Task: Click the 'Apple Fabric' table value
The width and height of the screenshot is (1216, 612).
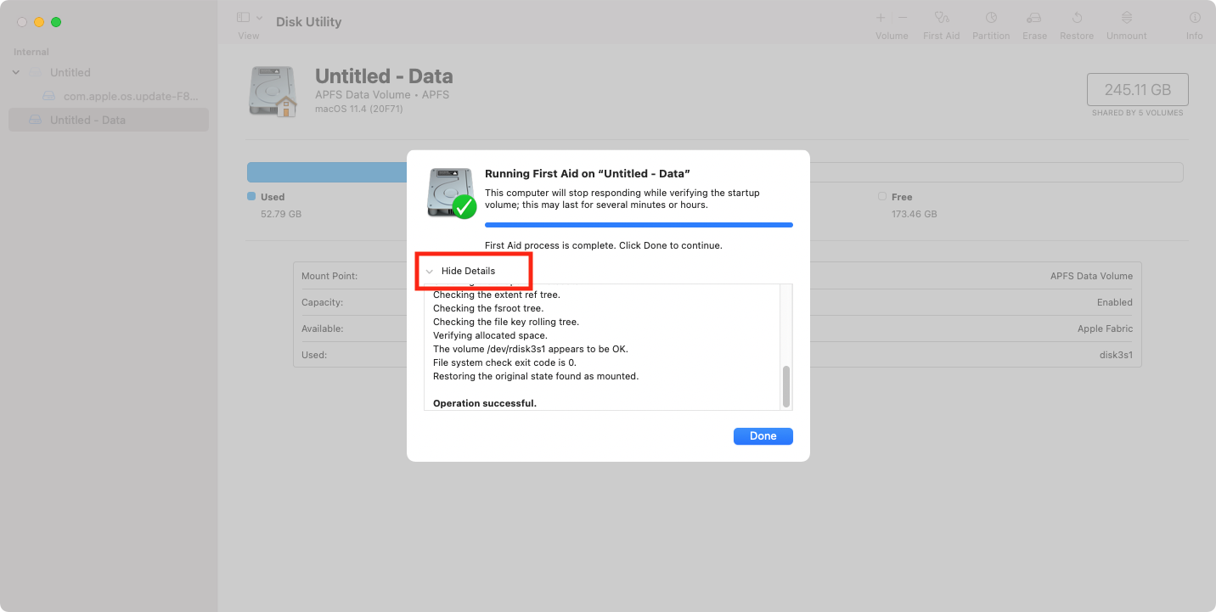Action: (x=1106, y=328)
